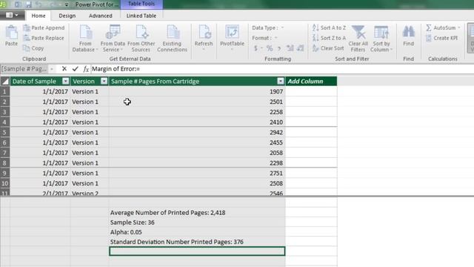Select Sample Size: 36 measure
The height and width of the screenshot is (267, 474).
click(x=197, y=222)
